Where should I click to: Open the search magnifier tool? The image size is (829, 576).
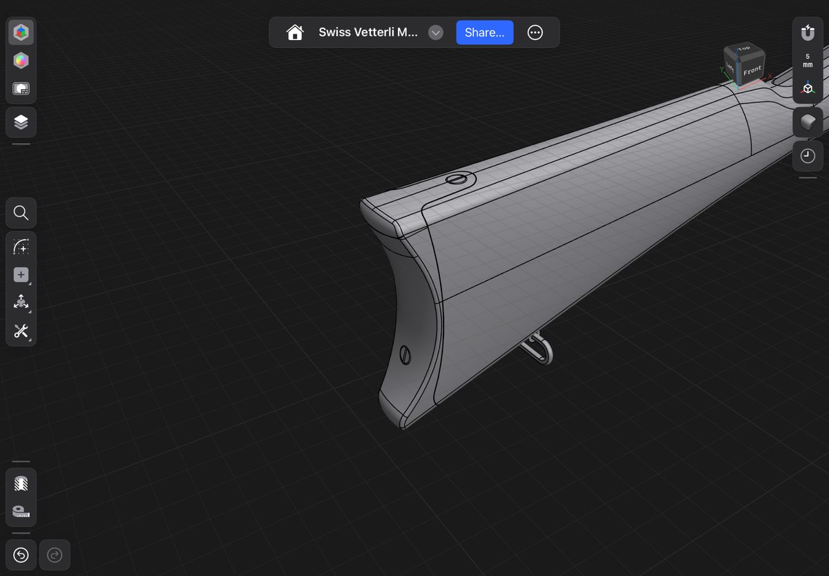(21, 213)
